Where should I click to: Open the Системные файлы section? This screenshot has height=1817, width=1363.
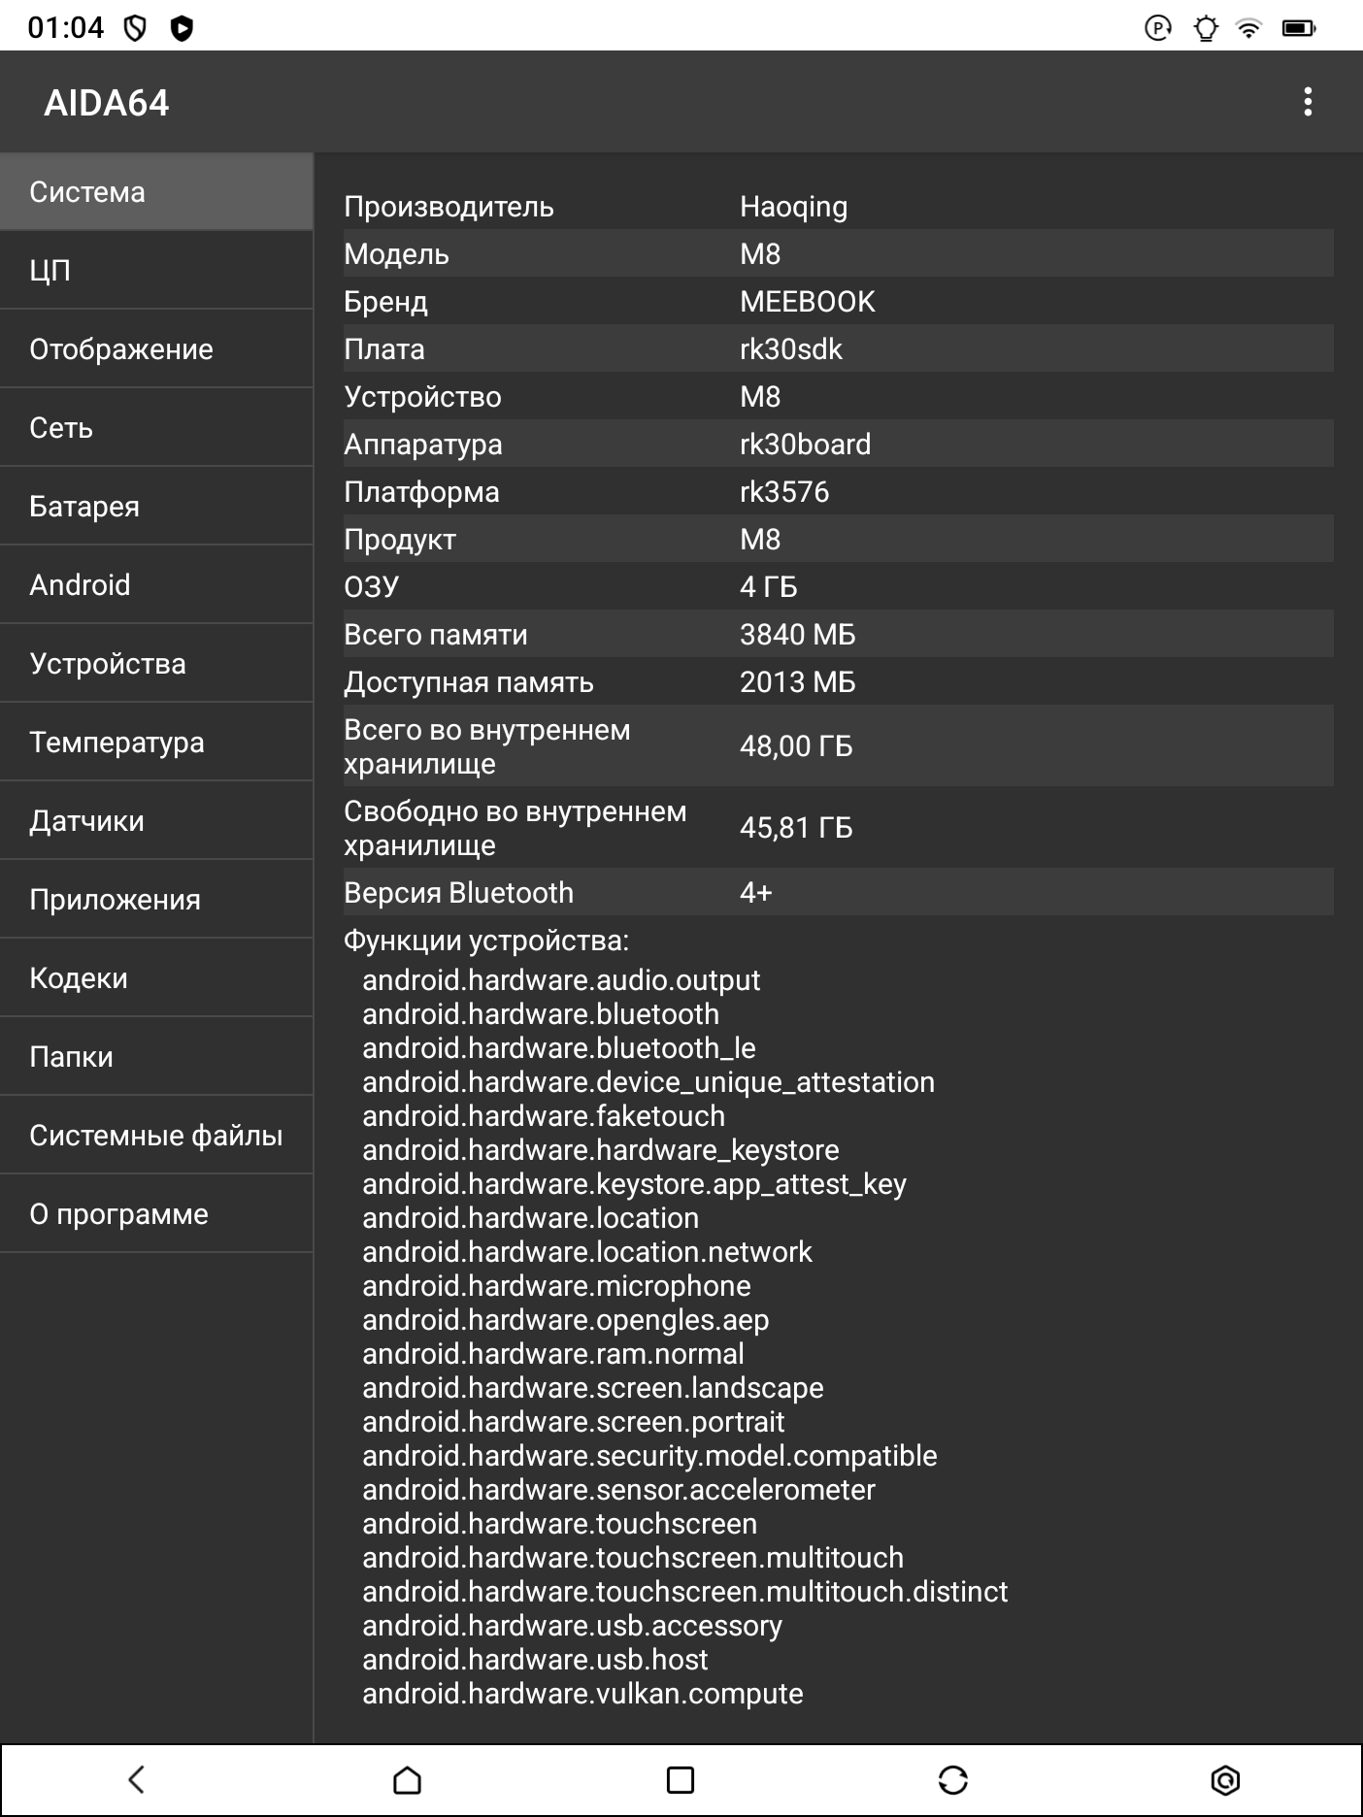tap(156, 1136)
